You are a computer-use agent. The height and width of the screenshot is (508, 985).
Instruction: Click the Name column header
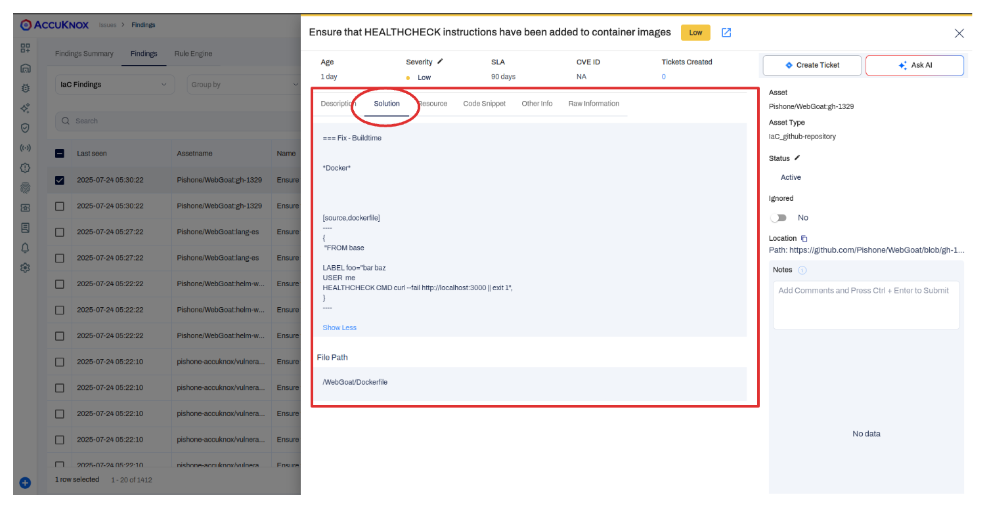[x=286, y=153]
